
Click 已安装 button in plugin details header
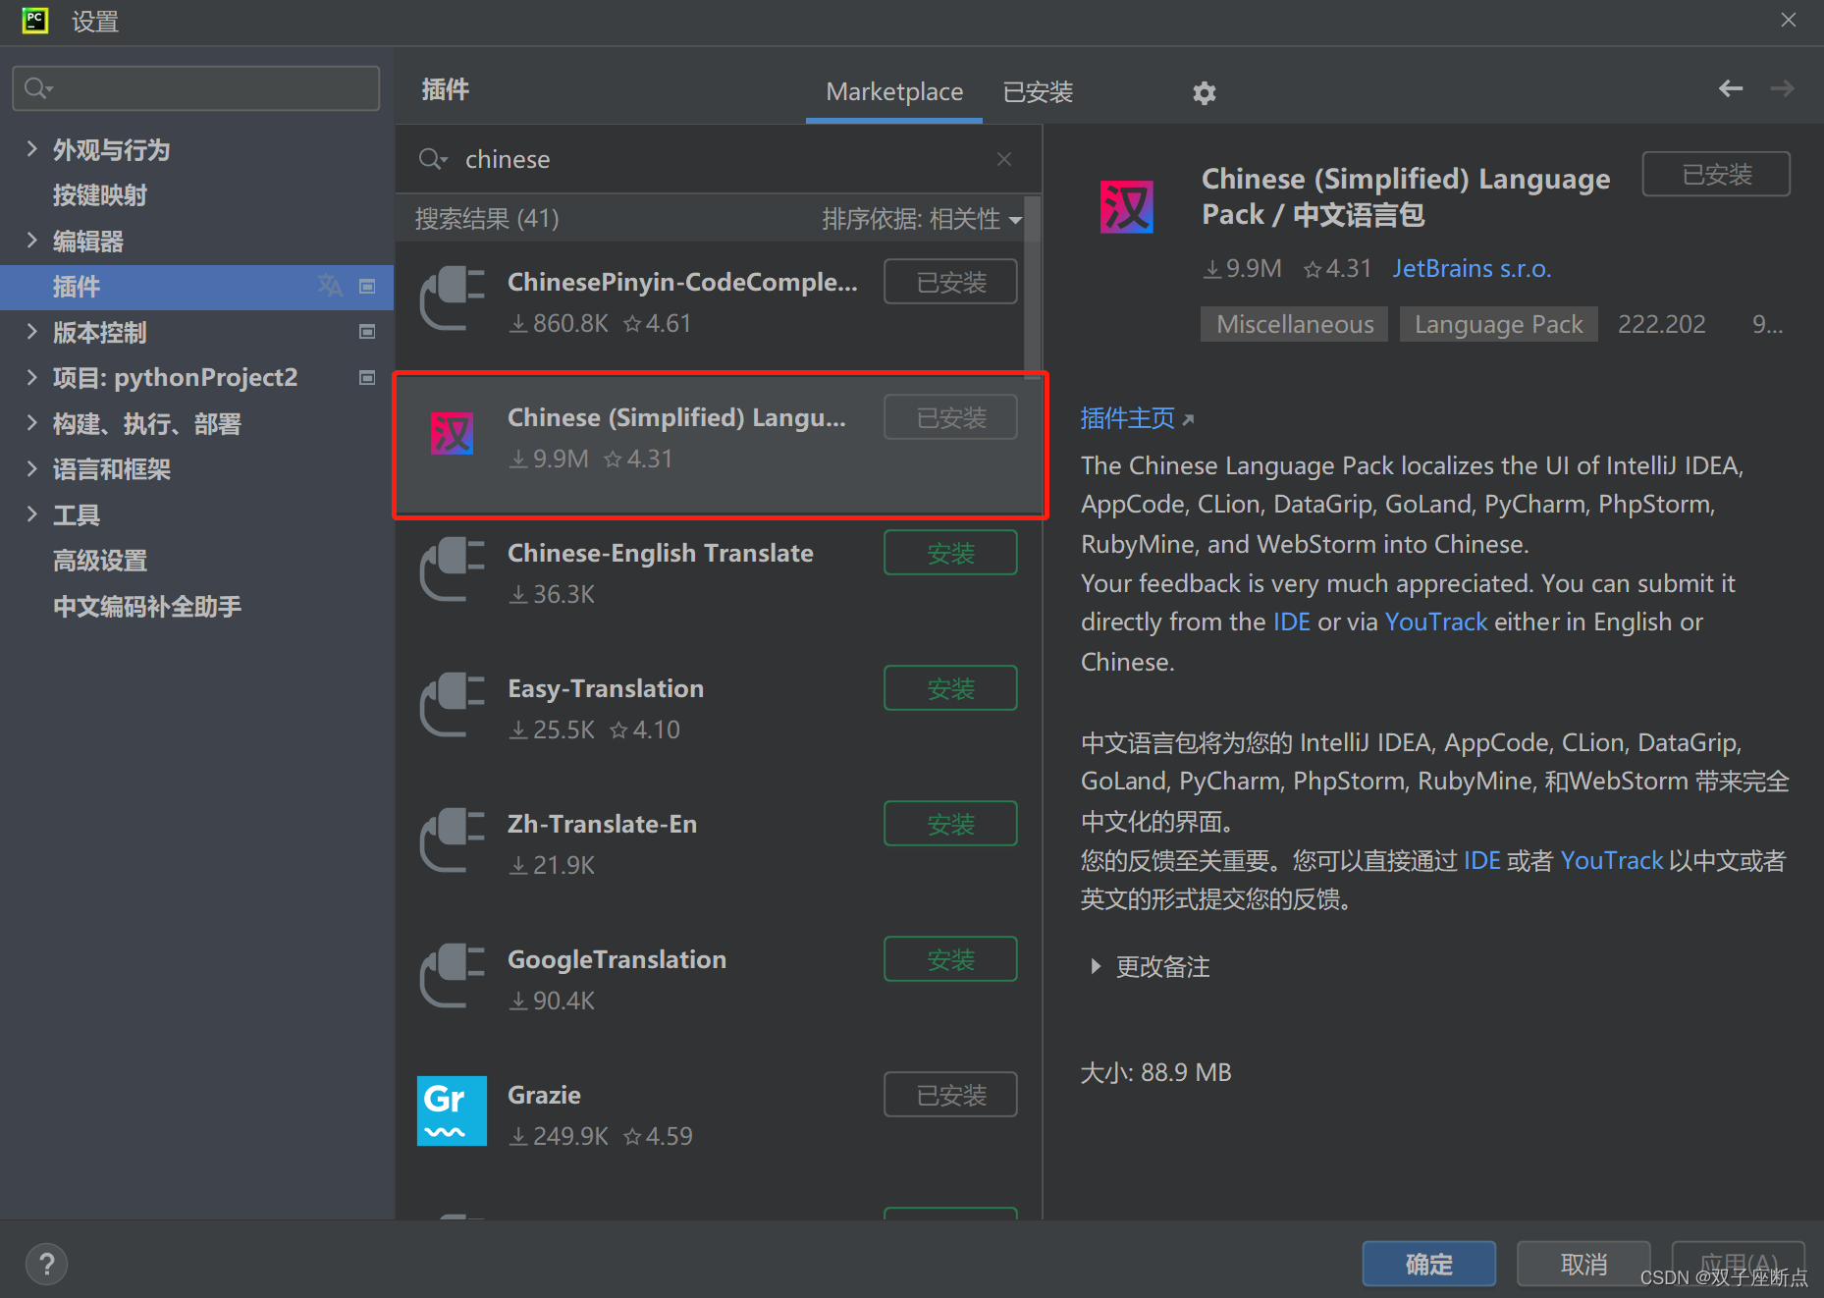pos(1716,174)
